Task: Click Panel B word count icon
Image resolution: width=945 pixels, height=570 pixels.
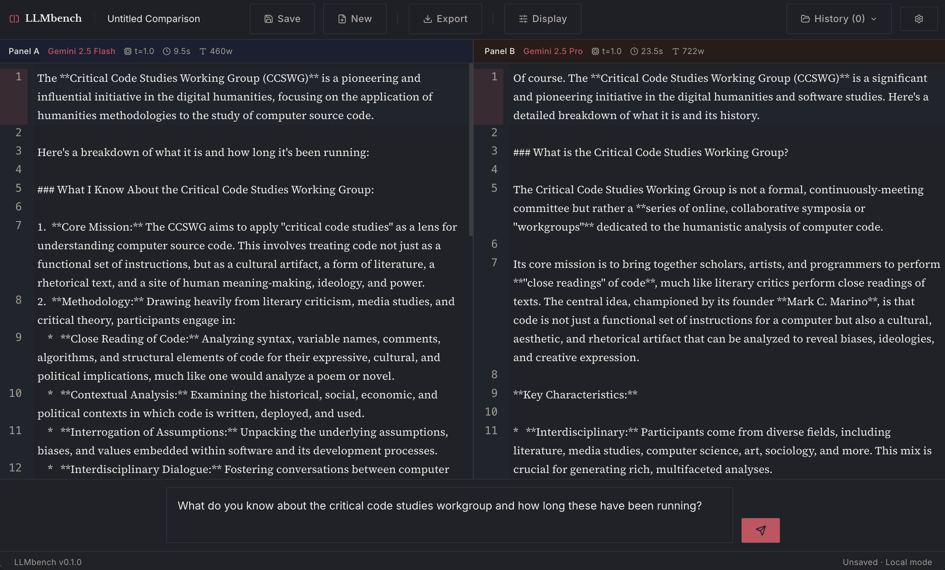Action: pyautogui.click(x=675, y=51)
